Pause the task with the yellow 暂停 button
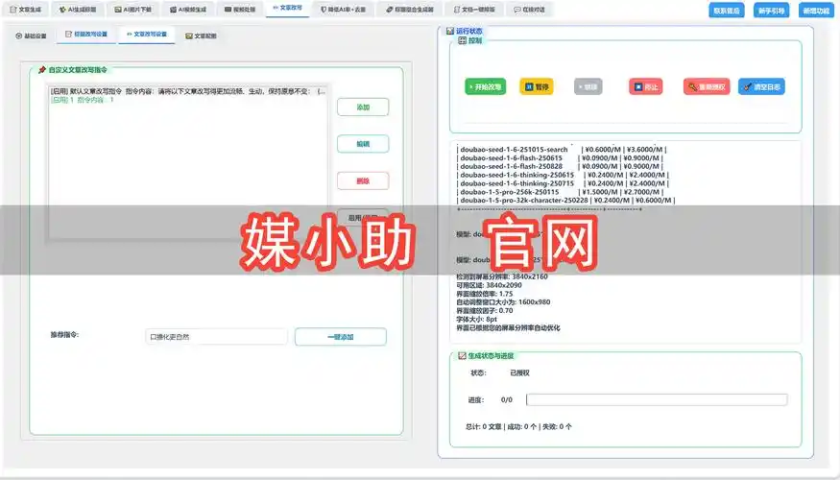Image resolution: width=840 pixels, height=480 pixels. (x=537, y=86)
